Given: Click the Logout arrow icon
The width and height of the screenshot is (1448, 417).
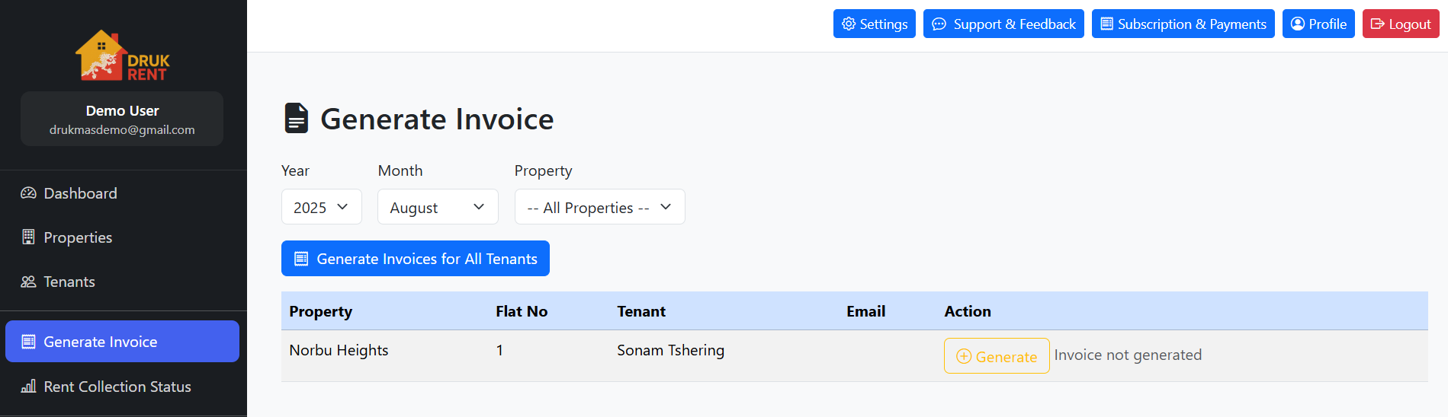Looking at the screenshot, I should 1378,24.
